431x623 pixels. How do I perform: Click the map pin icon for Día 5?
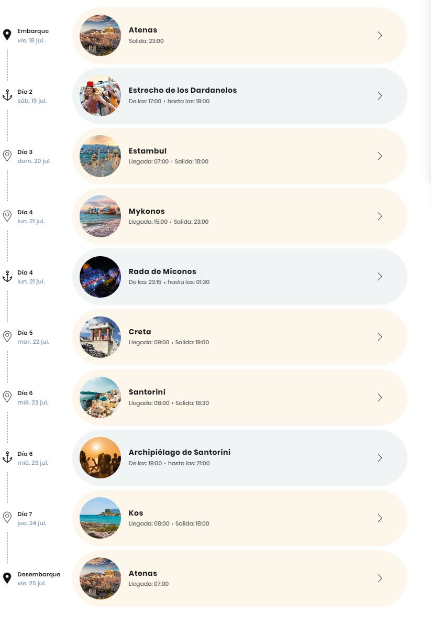coord(7,336)
